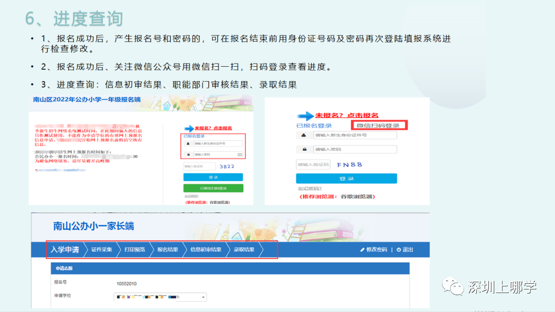Click the 申请学校 field label
The image size is (555, 312).
click(x=62, y=296)
